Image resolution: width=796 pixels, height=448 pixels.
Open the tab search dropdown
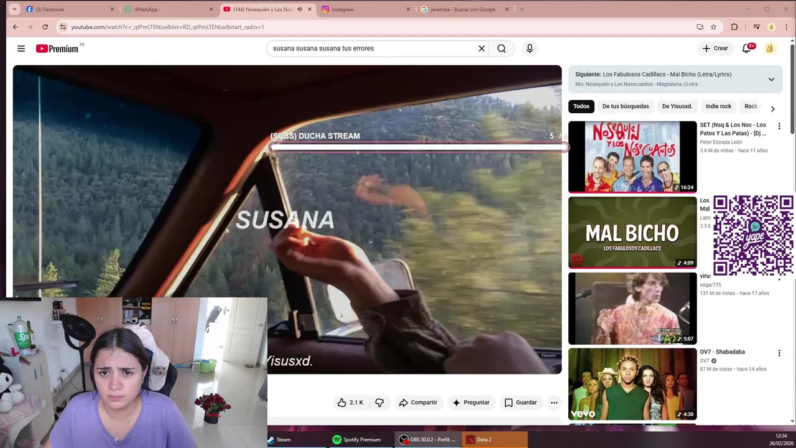click(14, 9)
